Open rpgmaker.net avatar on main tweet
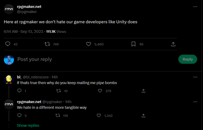The width and height of the screenshot is (203, 130). [9, 9]
